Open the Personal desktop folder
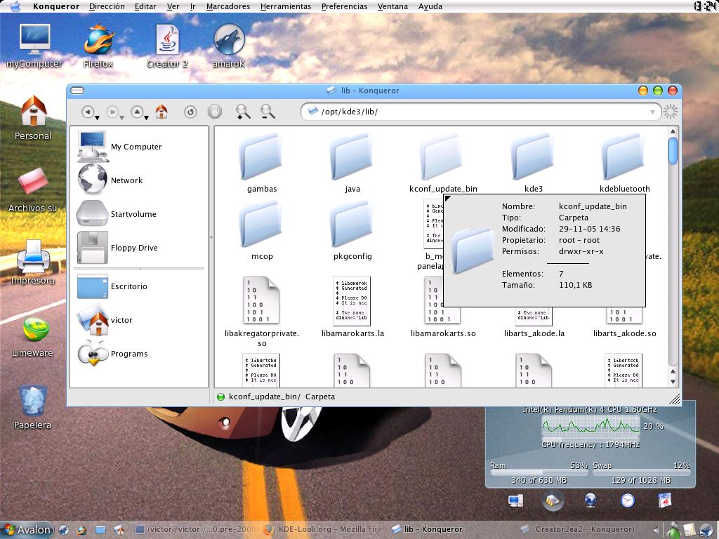Viewport: 719px width, 539px height. point(33,118)
